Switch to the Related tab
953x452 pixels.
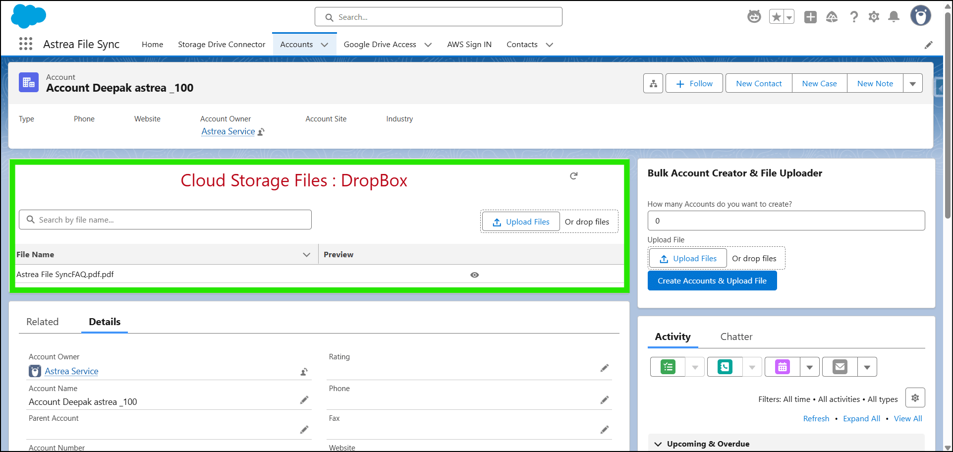click(x=43, y=322)
